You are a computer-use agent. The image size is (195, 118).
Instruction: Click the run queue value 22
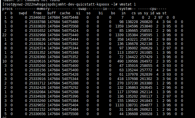4,35
